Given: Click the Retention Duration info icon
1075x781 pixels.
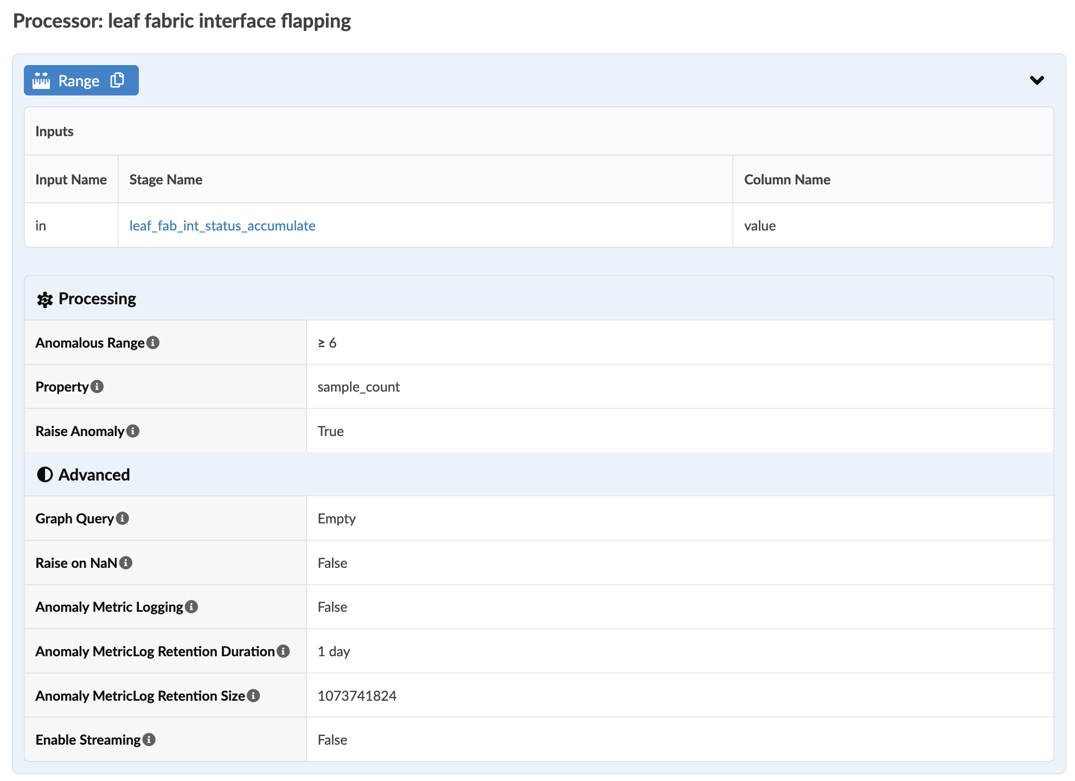Looking at the screenshot, I should tap(283, 651).
